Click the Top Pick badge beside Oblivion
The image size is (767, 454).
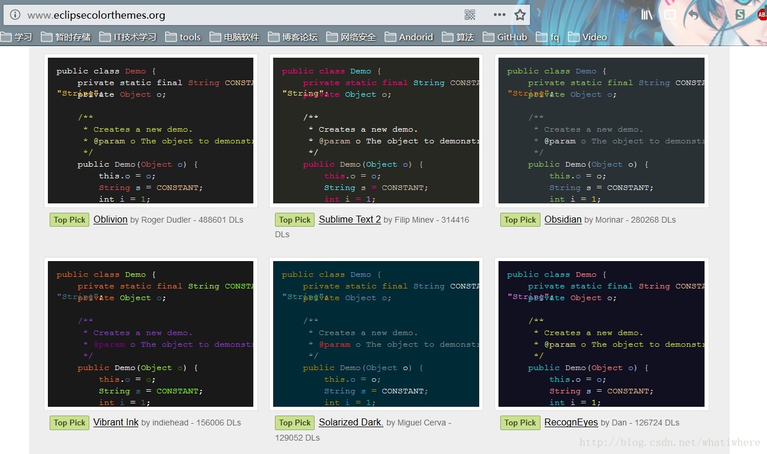tap(69, 220)
